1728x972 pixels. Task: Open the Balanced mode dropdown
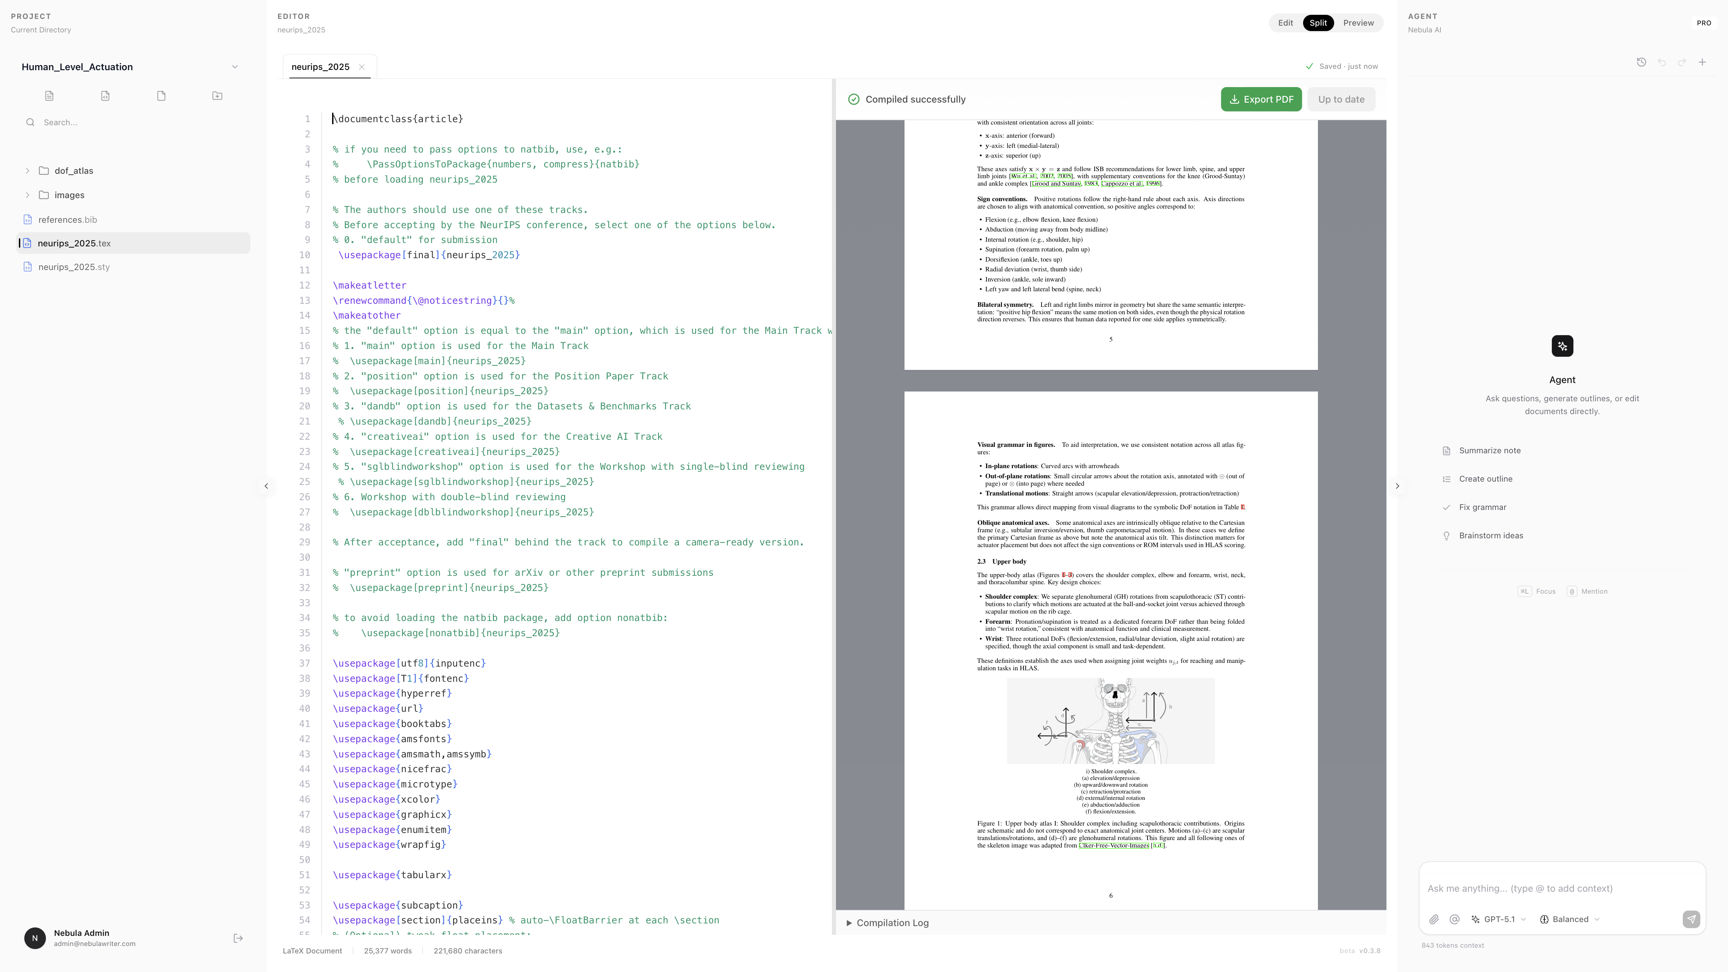tap(1570, 920)
